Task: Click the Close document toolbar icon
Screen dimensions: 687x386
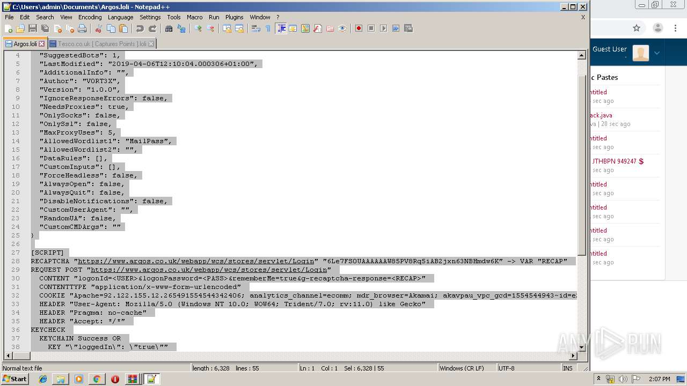Action: coord(57,28)
